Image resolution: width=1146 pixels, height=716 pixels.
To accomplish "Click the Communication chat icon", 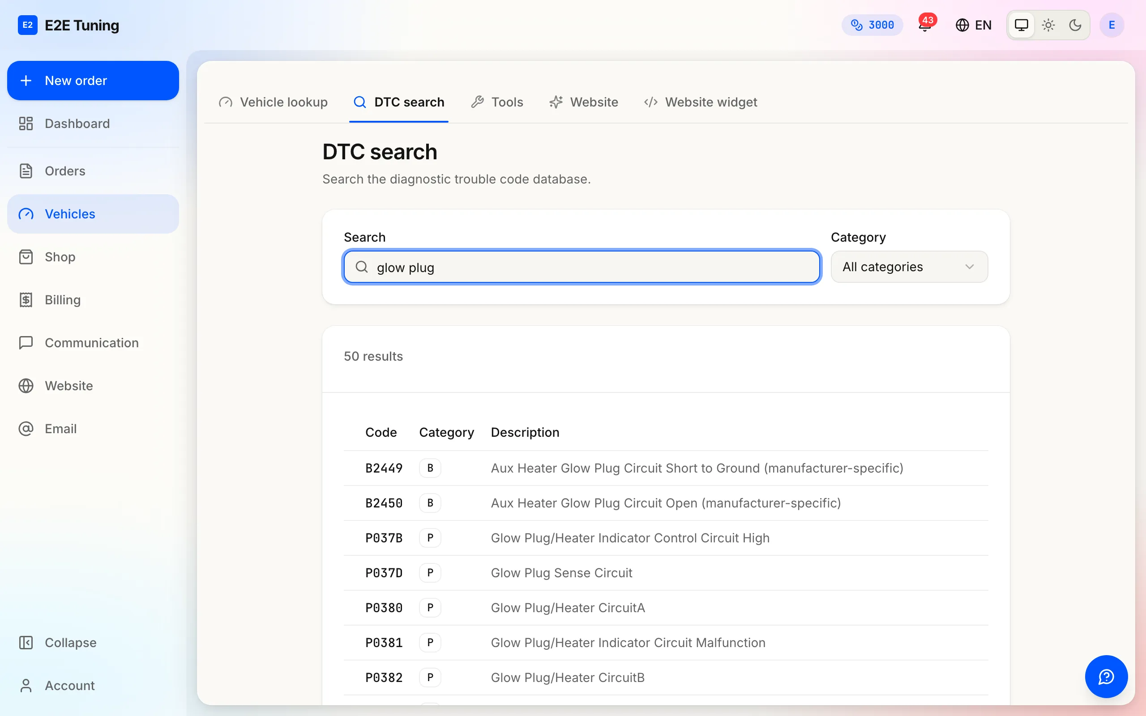I will (26, 343).
